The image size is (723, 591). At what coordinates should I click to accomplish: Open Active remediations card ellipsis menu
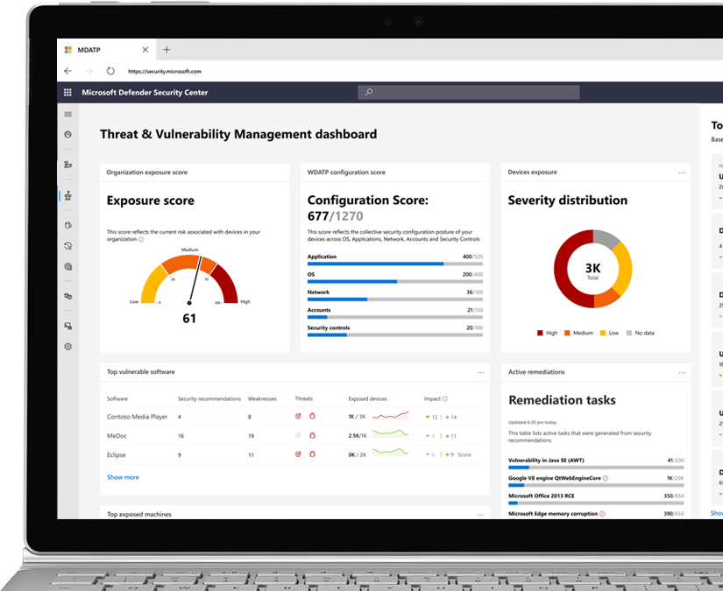(681, 372)
